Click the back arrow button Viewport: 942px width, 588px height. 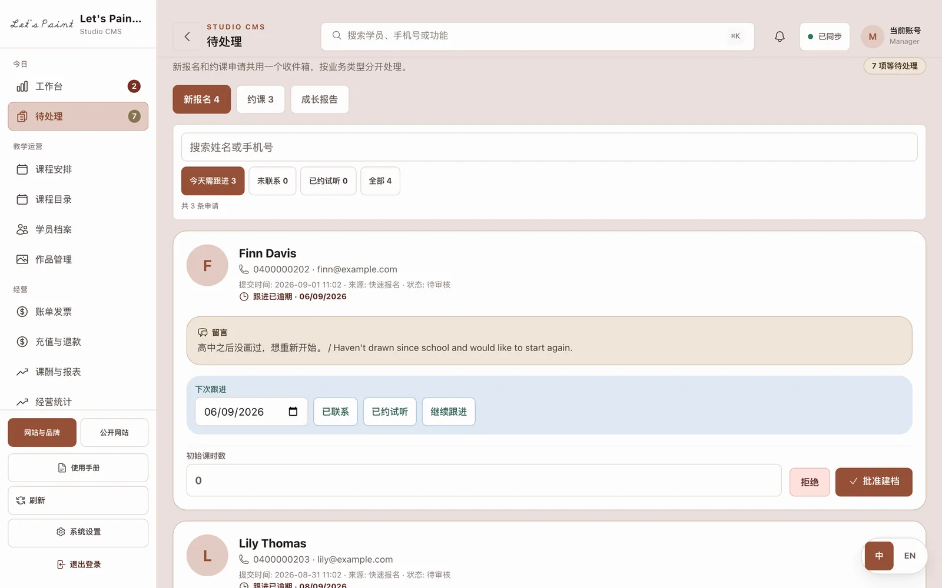click(187, 36)
